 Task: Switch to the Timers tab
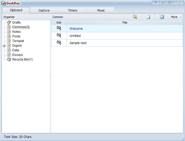(x=72, y=10)
